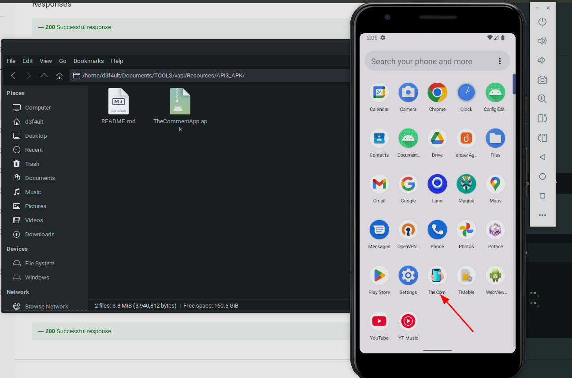Open the Play Store app

tap(379, 276)
